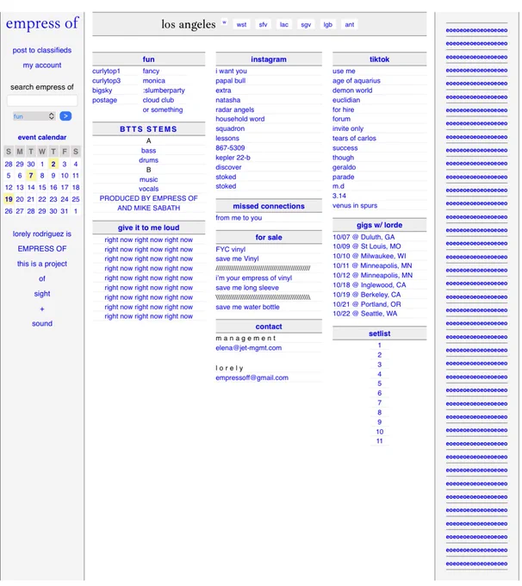Open the '10/07 @ Duluth, GA' gig
Screen dimensions: 522x586
[x=364, y=237]
